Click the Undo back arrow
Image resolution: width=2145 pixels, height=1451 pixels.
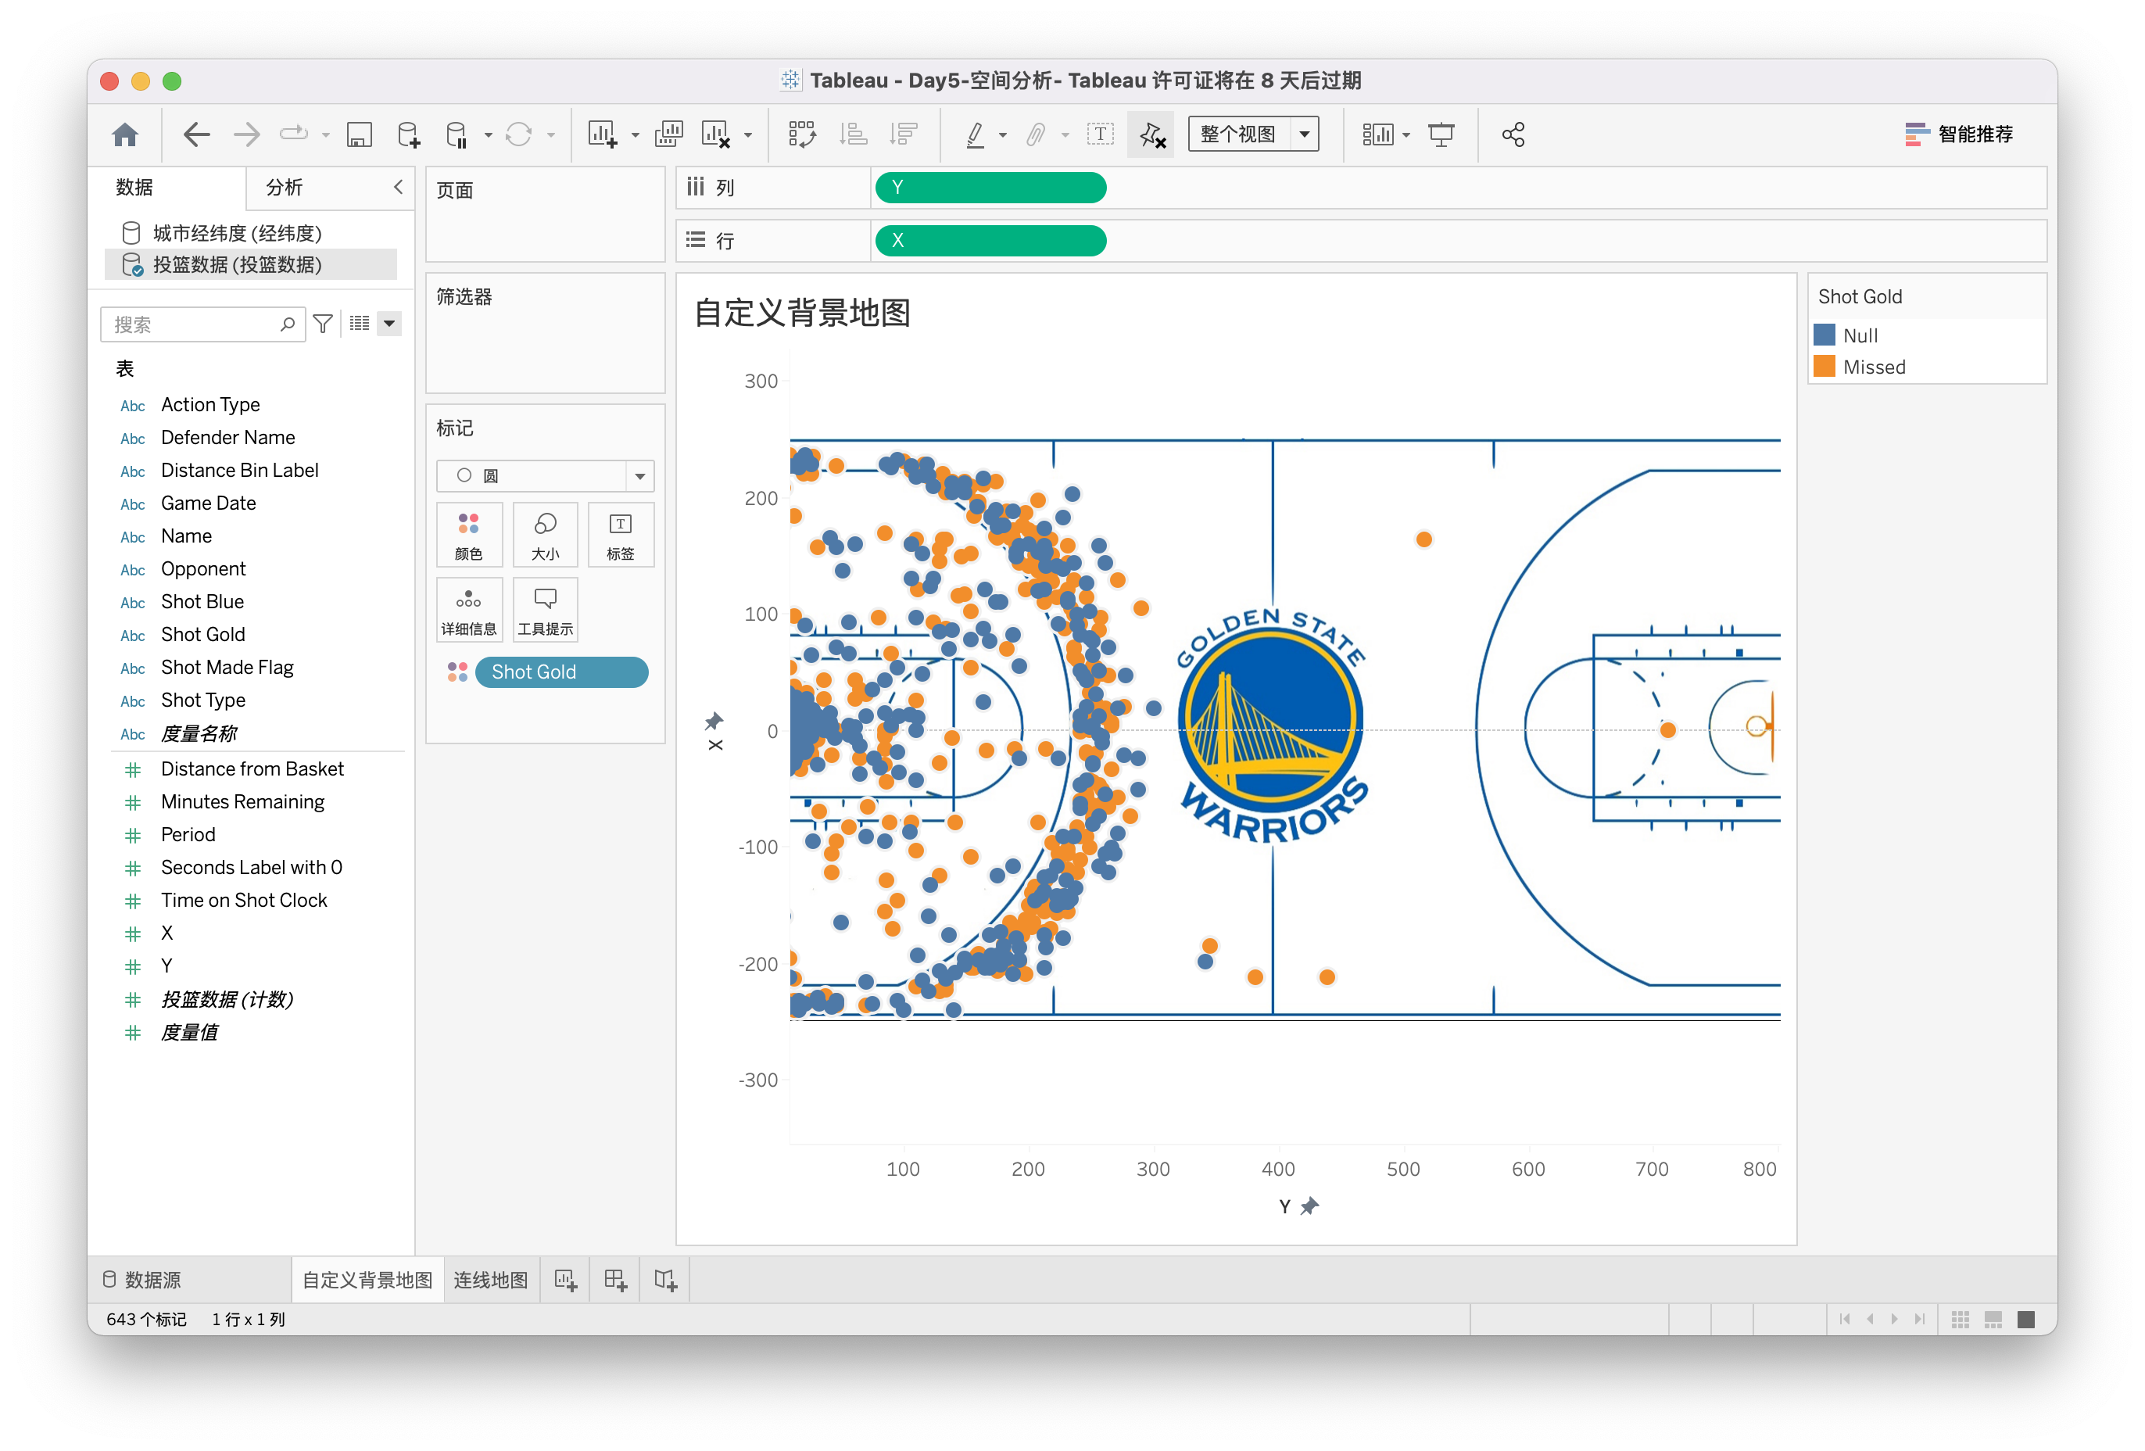196,134
